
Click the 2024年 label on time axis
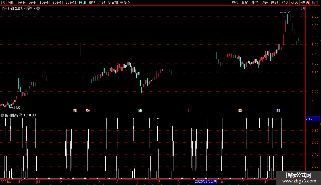6,182
